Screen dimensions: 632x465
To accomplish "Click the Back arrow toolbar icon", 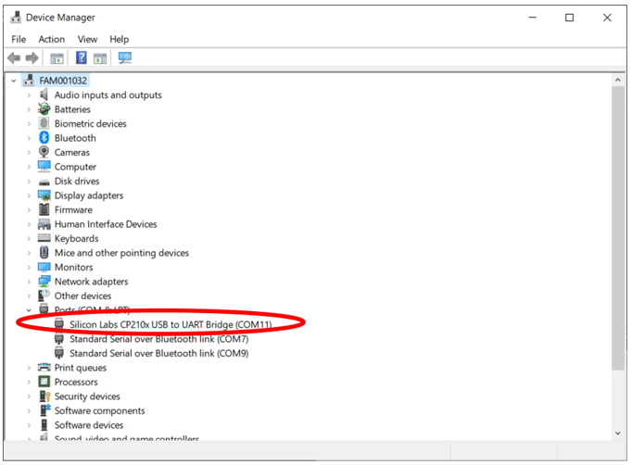I will pyautogui.click(x=14, y=58).
